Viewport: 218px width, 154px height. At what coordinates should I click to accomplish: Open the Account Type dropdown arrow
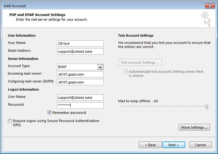pyautogui.click(x=100, y=67)
